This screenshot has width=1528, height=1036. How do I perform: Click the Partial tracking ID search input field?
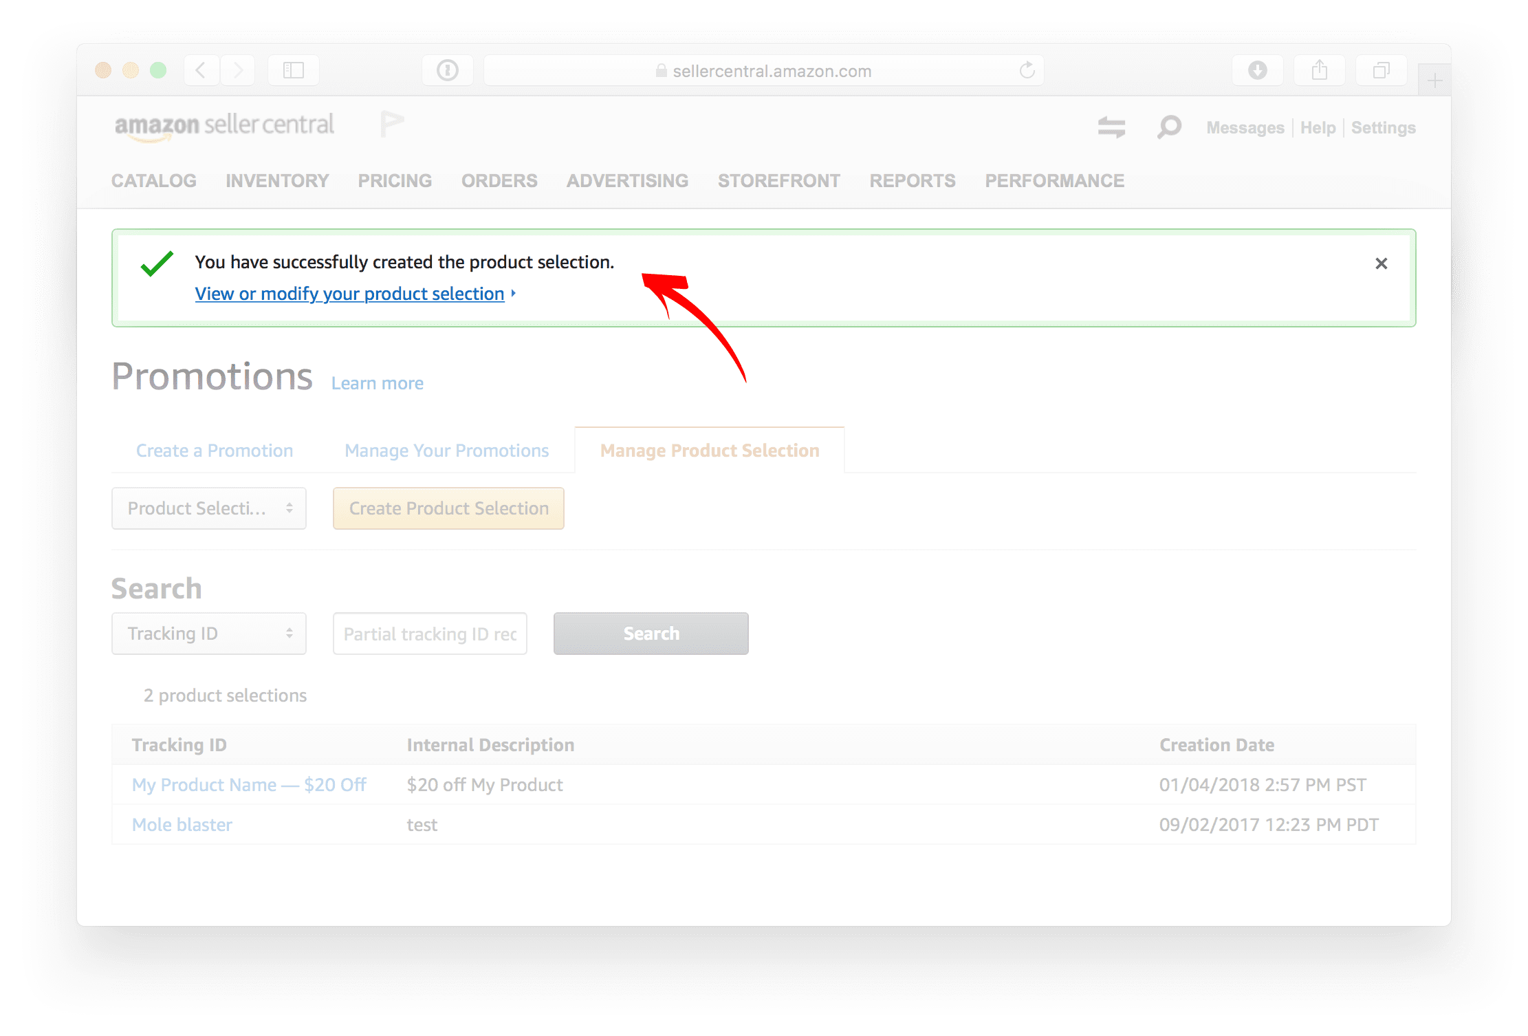point(430,634)
